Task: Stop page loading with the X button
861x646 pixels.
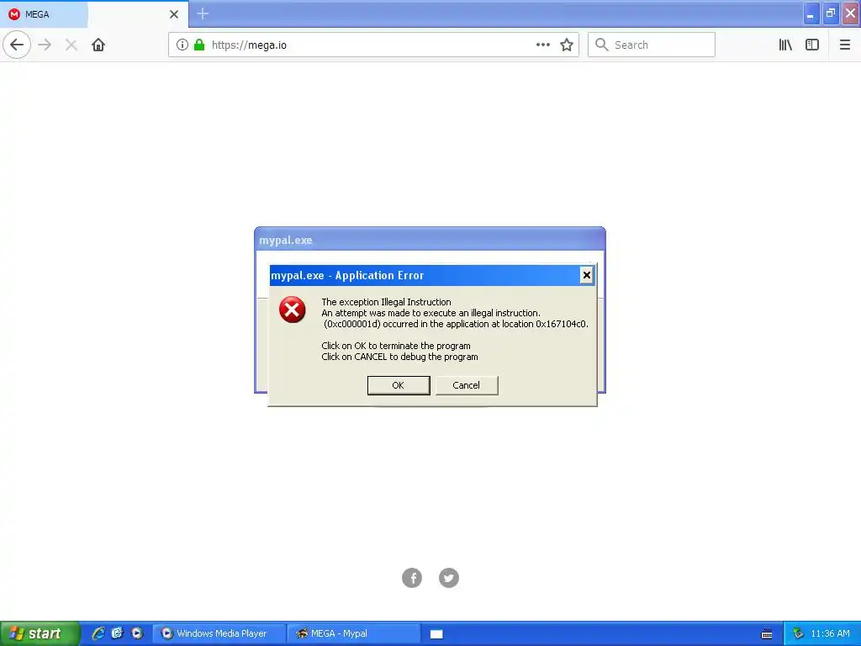Action: 71,45
